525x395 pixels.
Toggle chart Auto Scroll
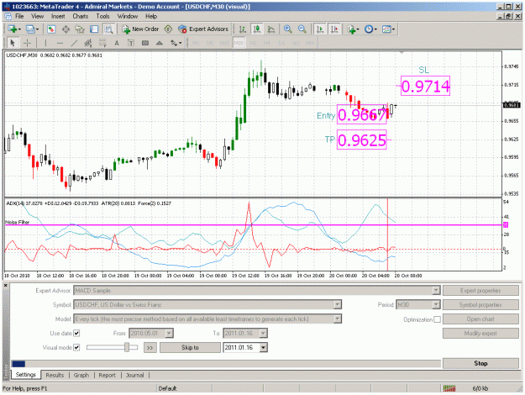coord(320,29)
